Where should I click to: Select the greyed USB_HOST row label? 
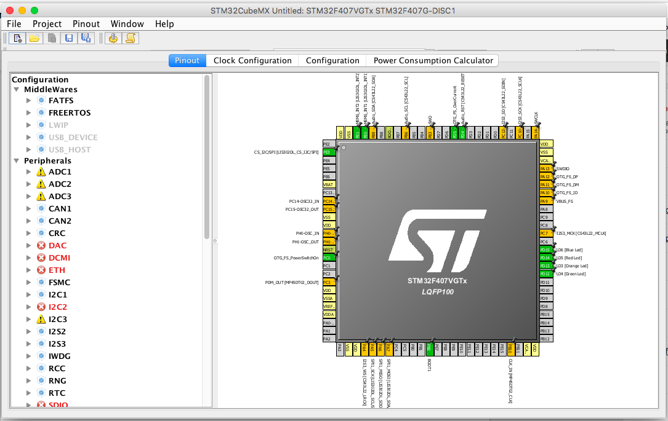point(70,150)
